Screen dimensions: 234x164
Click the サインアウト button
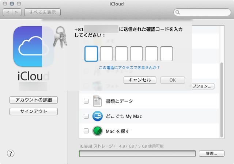pos(34,111)
